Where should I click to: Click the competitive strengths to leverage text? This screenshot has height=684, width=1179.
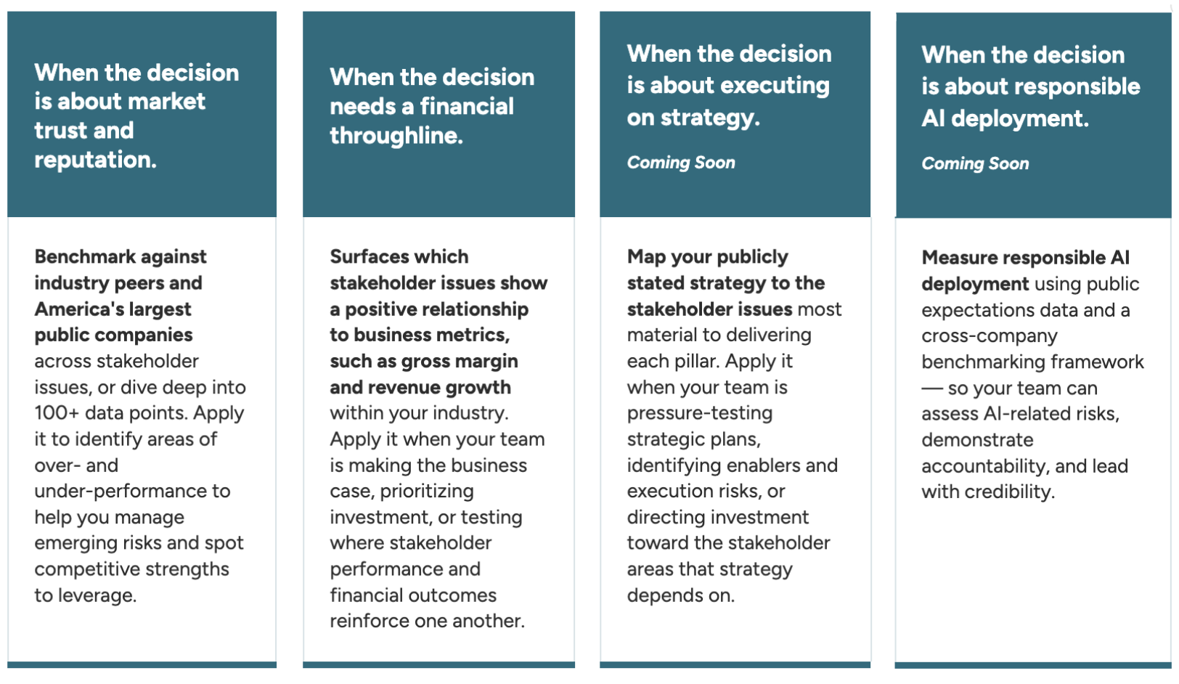pyautogui.click(x=131, y=582)
